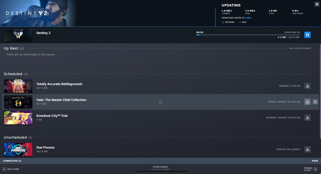This screenshot has width=321, height=174.
Task: Start the Due Process update download
Action: pos(307,149)
